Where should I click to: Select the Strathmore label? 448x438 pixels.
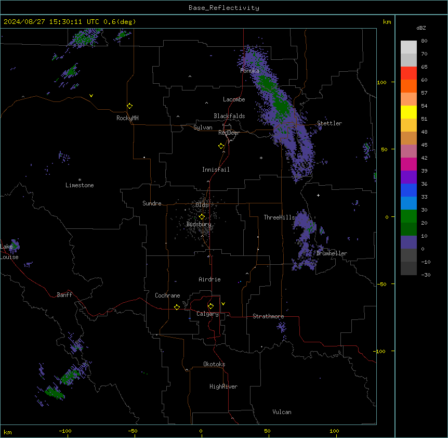(x=268, y=316)
